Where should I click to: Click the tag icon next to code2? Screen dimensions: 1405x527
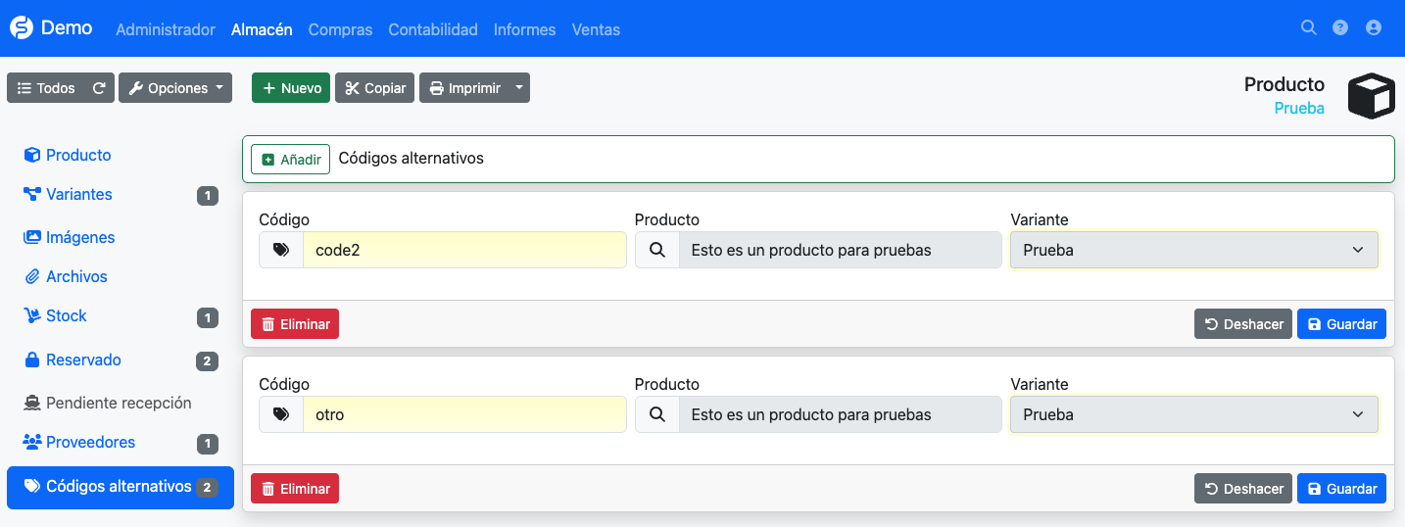pyautogui.click(x=281, y=250)
